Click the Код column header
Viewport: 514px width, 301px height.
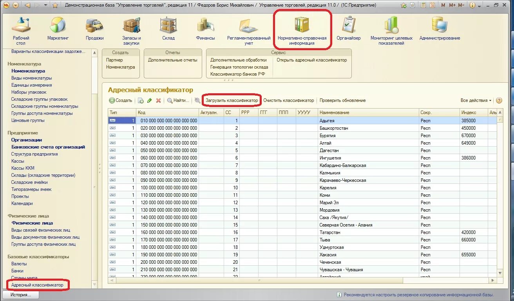[167, 112]
